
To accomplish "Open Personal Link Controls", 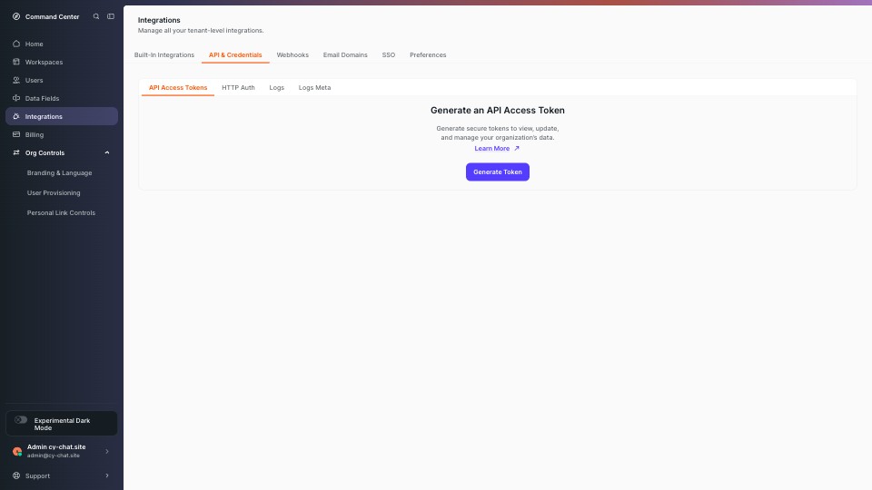I will (x=61, y=212).
